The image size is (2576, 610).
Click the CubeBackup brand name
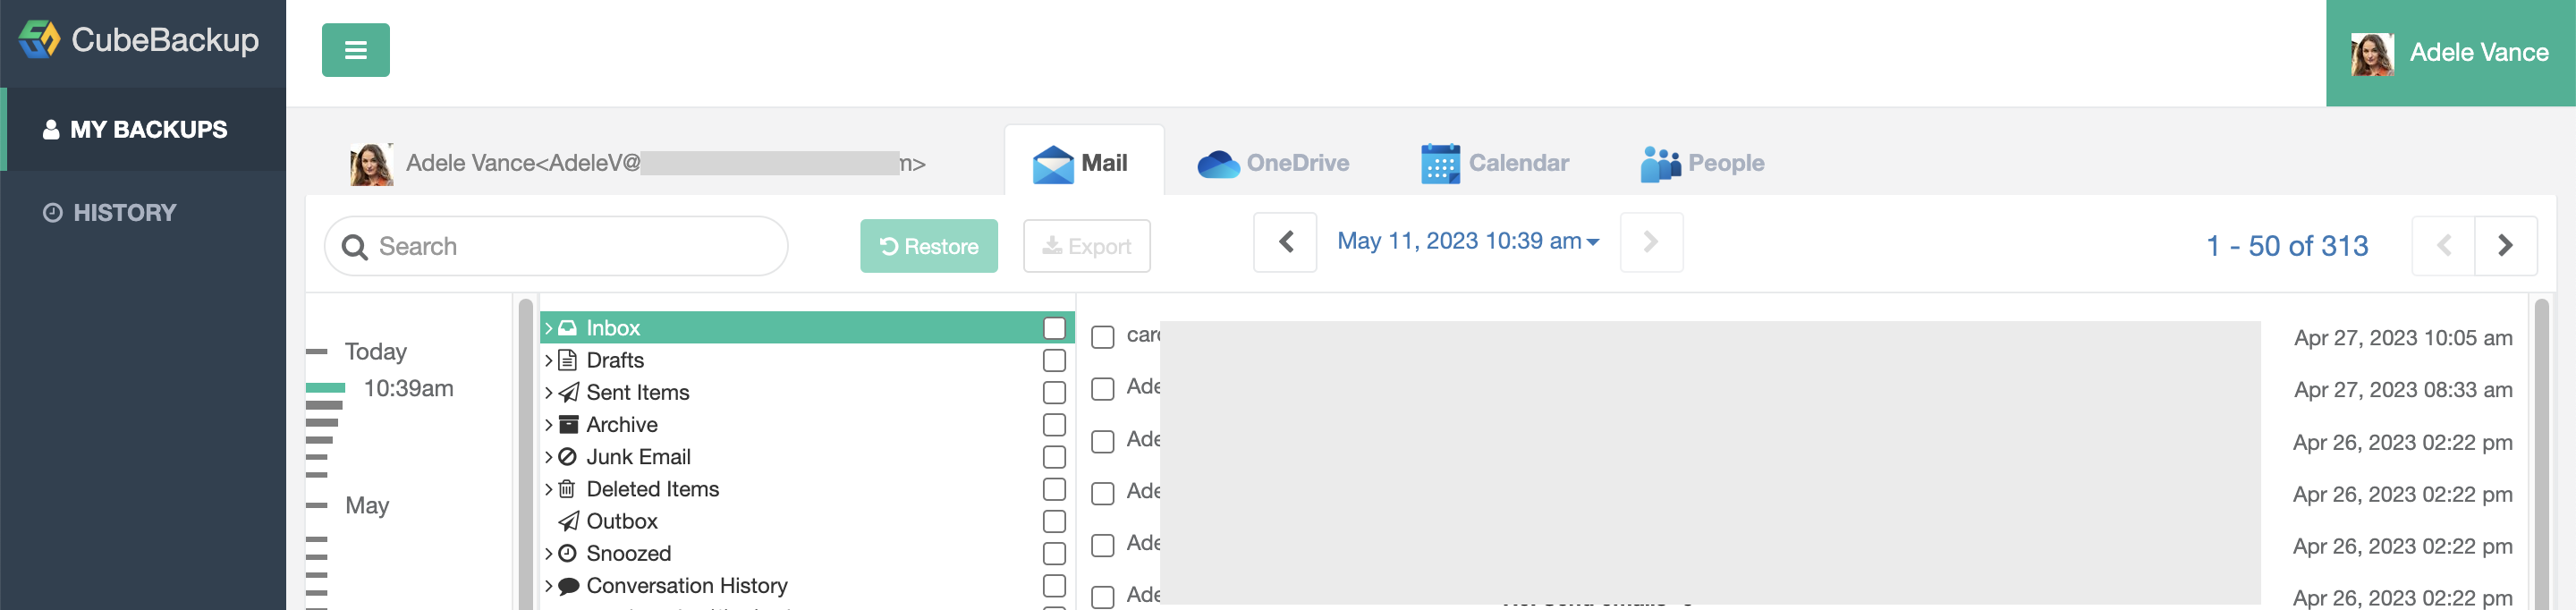click(165, 40)
